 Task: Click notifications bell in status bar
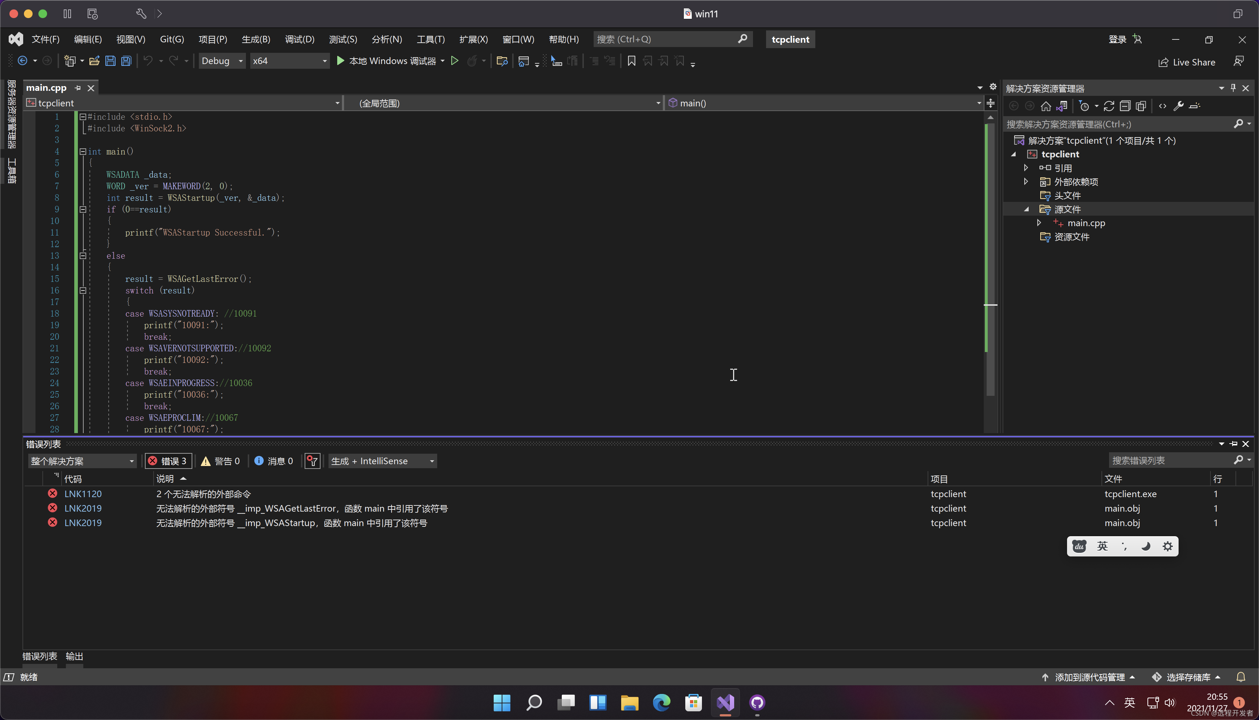(x=1240, y=677)
